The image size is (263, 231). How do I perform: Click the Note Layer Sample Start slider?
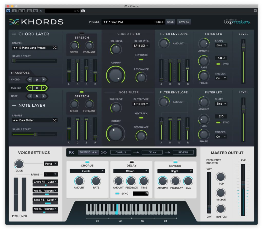(34, 134)
